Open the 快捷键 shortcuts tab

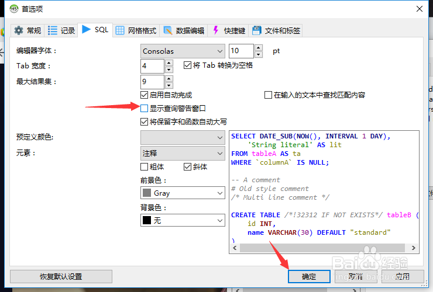pyautogui.click(x=229, y=30)
